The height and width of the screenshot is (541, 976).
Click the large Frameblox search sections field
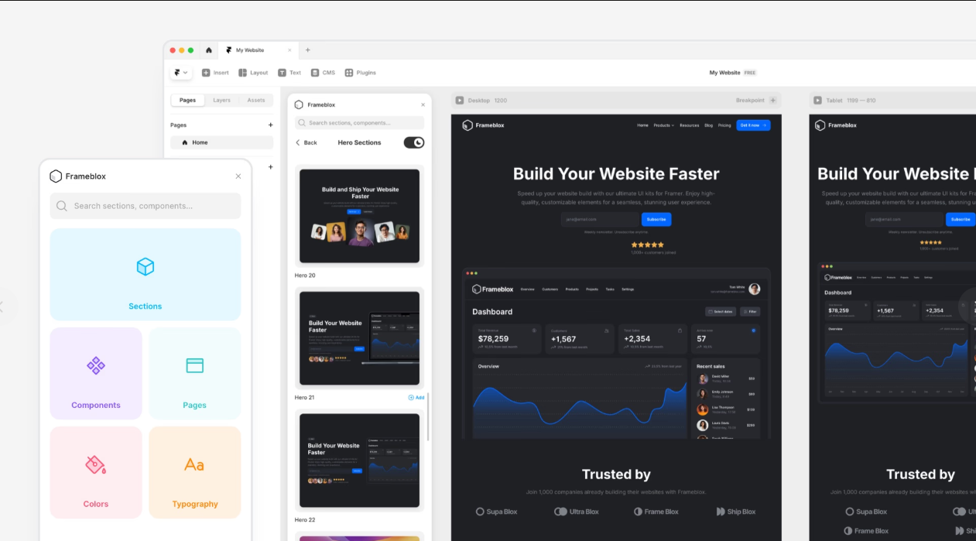coord(146,206)
